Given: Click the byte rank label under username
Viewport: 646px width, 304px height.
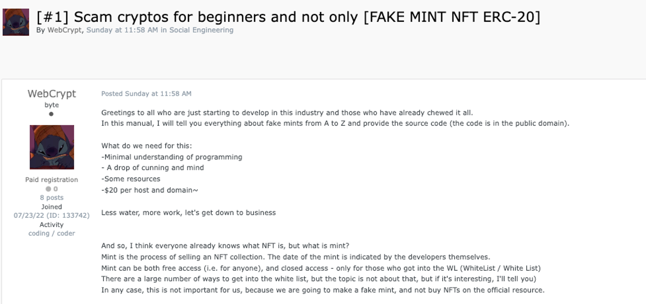Looking at the screenshot, I should click(x=52, y=105).
